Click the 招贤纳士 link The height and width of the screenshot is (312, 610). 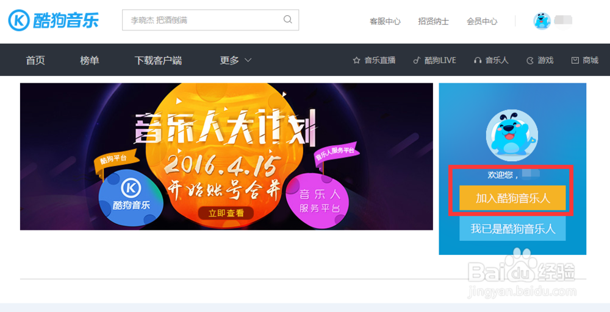coord(433,21)
